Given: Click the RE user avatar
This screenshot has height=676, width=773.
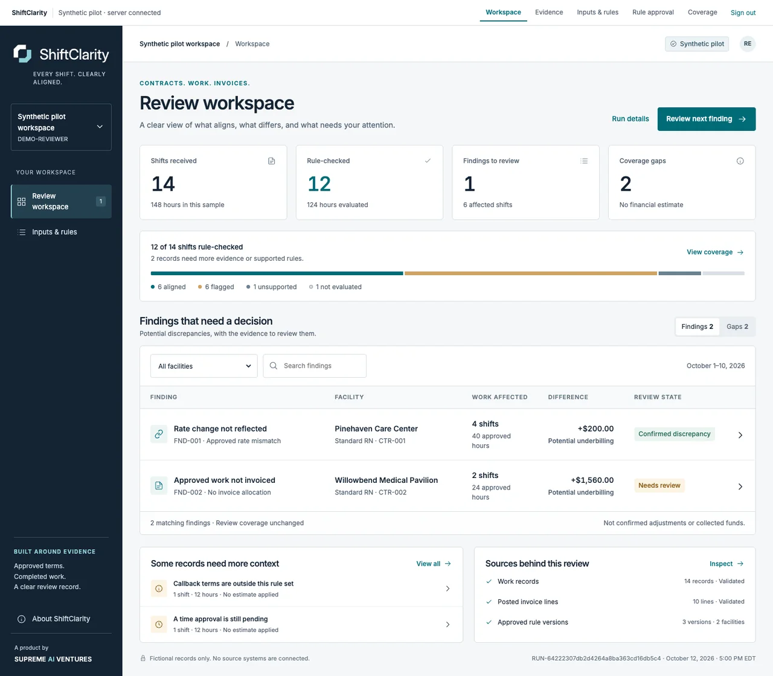Looking at the screenshot, I should [x=748, y=44].
